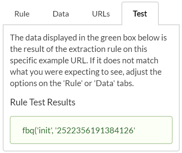Click the word URL in the paragraph
This screenshot has width=182, height=153.
pyautogui.click(x=79, y=61)
